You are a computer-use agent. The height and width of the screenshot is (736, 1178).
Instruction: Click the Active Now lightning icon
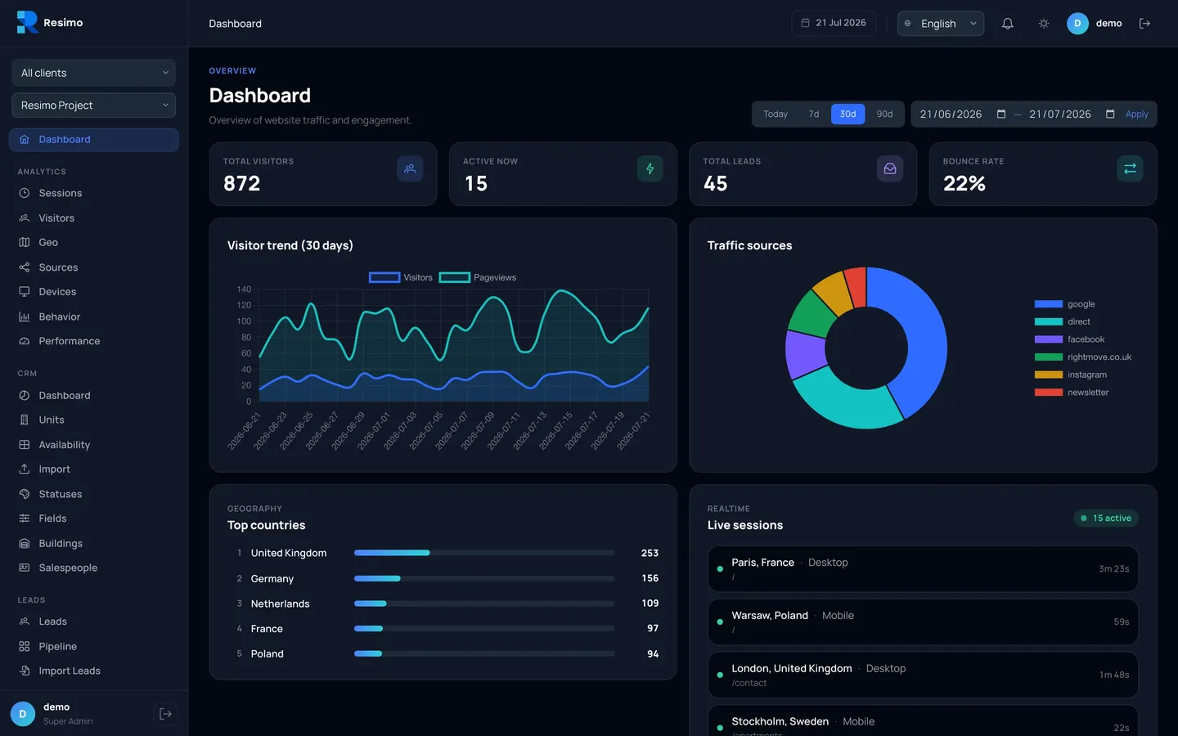point(650,168)
